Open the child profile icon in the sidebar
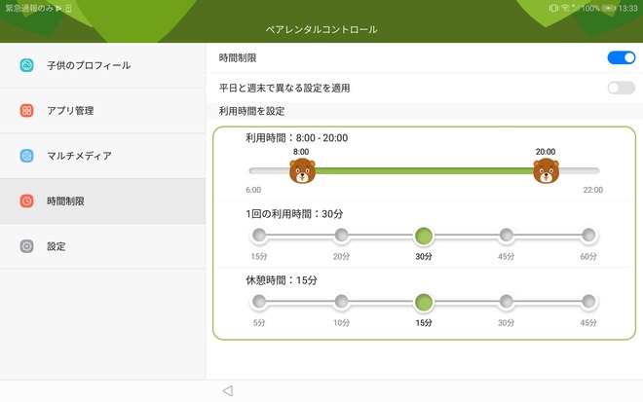This screenshot has height=402, width=643. click(x=26, y=65)
